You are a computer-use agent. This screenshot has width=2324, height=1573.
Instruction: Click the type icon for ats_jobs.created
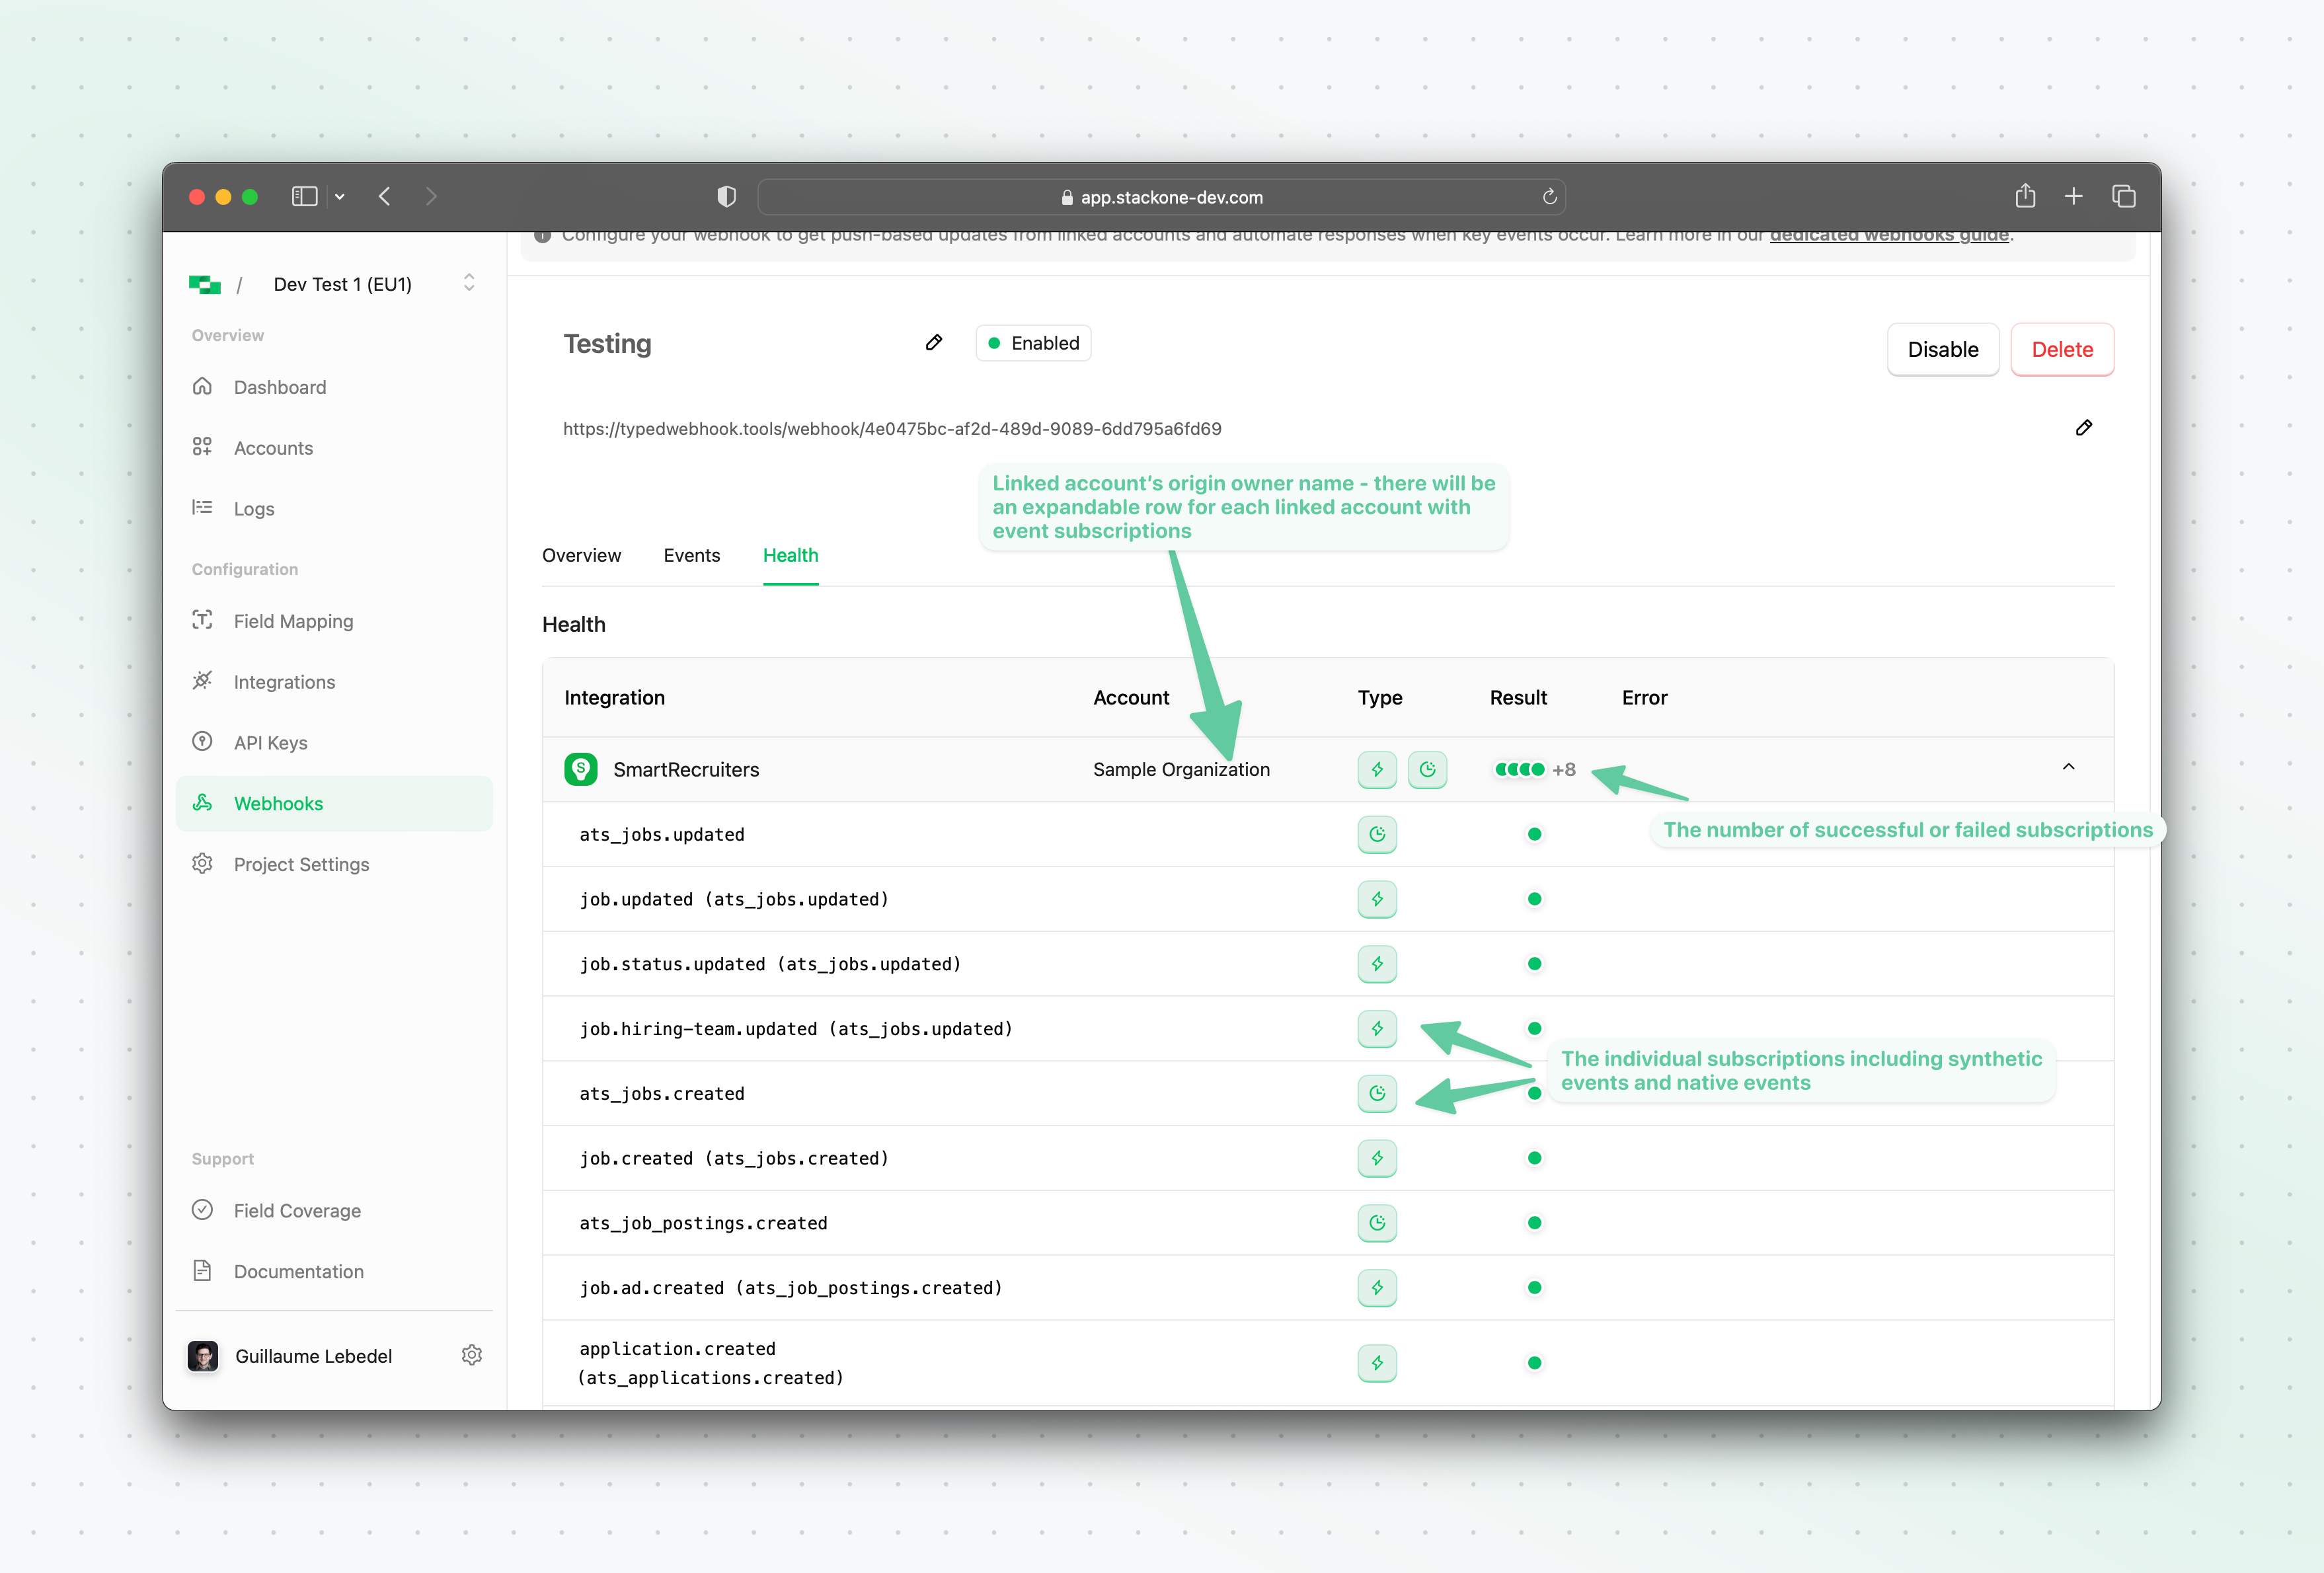tap(1377, 1093)
